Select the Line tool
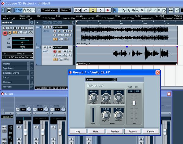This screenshot has height=144, width=183. (155, 10)
